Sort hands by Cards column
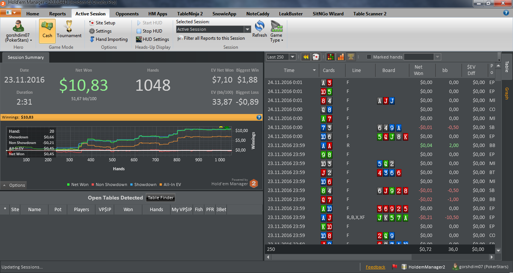The height and width of the screenshot is (273, 513). [329, 70]
